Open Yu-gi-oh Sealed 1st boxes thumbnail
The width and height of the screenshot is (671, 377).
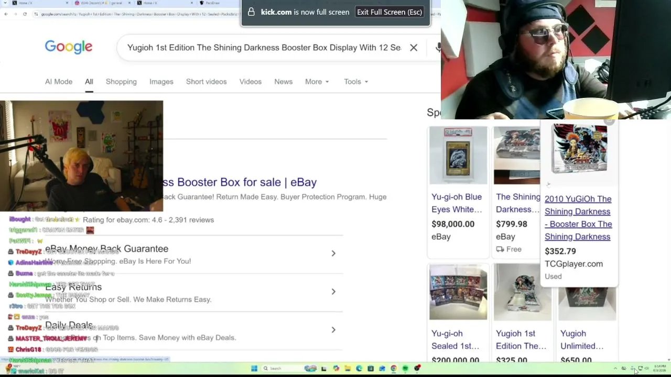click(x=458, y=292)
